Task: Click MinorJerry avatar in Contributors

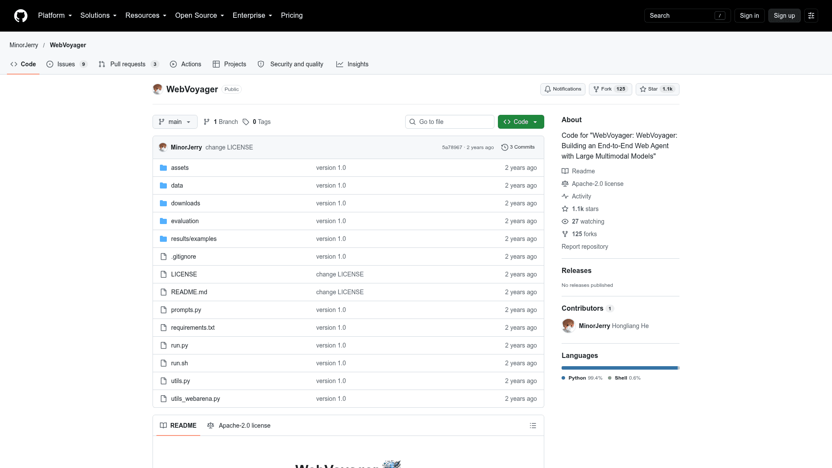Action: click(569, 326)
